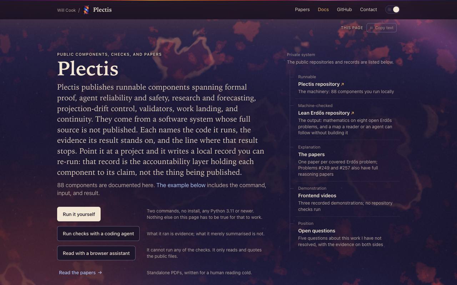Image resolution: width=457 pixels, height=285 pixels.
Task: Click the Copy text button
Action: [382, 28]
